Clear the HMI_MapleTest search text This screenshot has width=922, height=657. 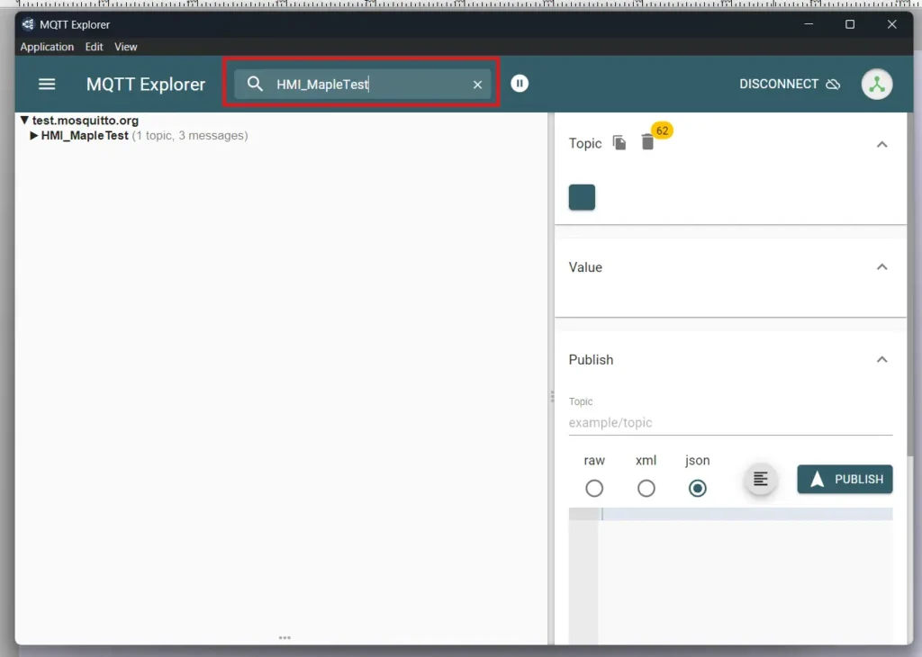point(477,84)
